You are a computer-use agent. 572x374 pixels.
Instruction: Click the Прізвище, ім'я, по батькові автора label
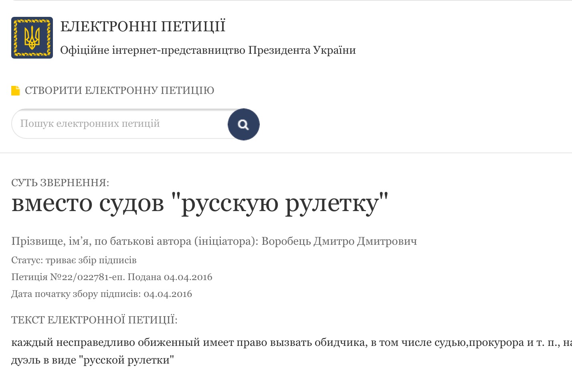point(134,241)
